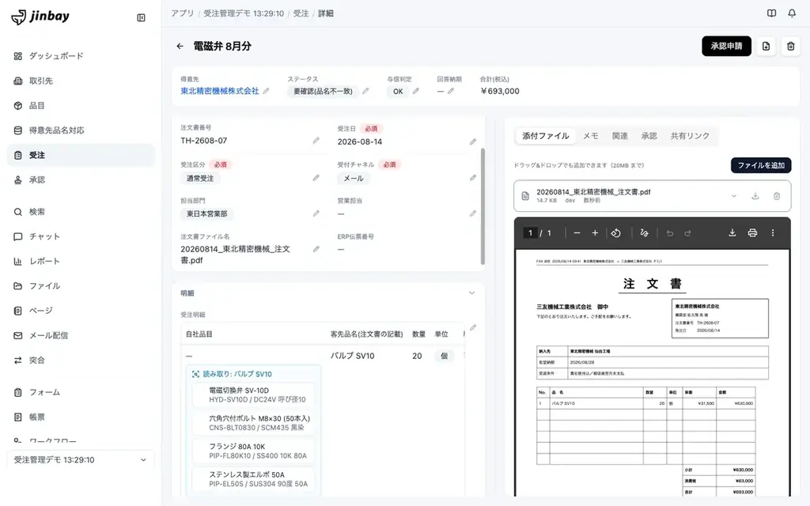The width and height of the screenshot is (810, 506).
Task: Click the 承認申請 button
Action: click(726, 47)
